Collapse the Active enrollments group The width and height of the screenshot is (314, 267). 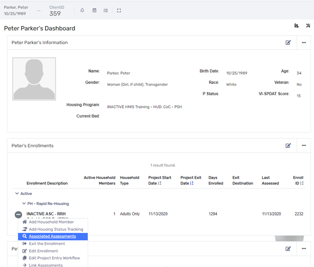pos(17,193)
